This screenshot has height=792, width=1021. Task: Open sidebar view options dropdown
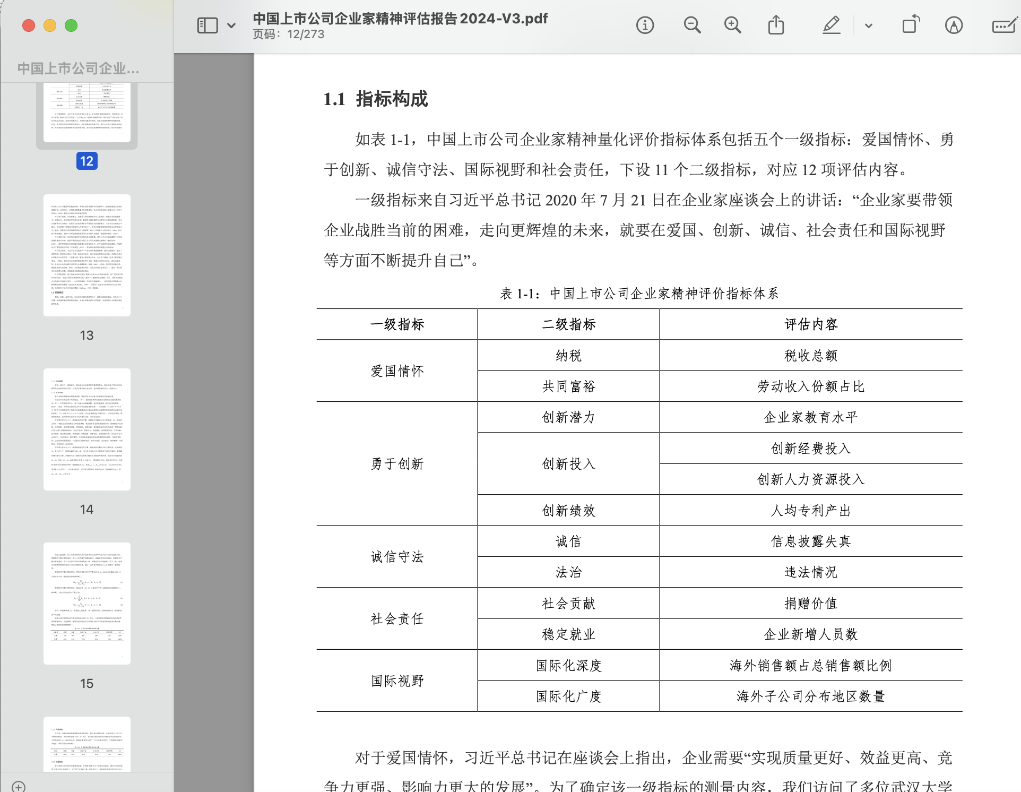[231, 25]
